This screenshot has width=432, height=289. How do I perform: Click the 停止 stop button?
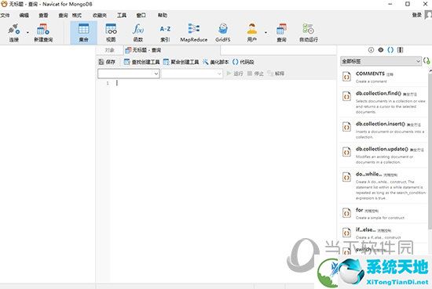click(x=255, y=74)
